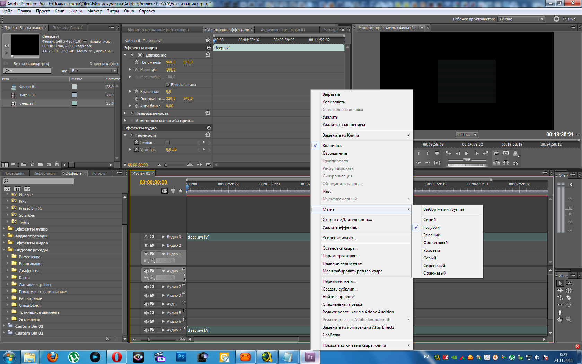Select the Track Select tool
Viewport: 582px width, 364px height.
point(569,283)
